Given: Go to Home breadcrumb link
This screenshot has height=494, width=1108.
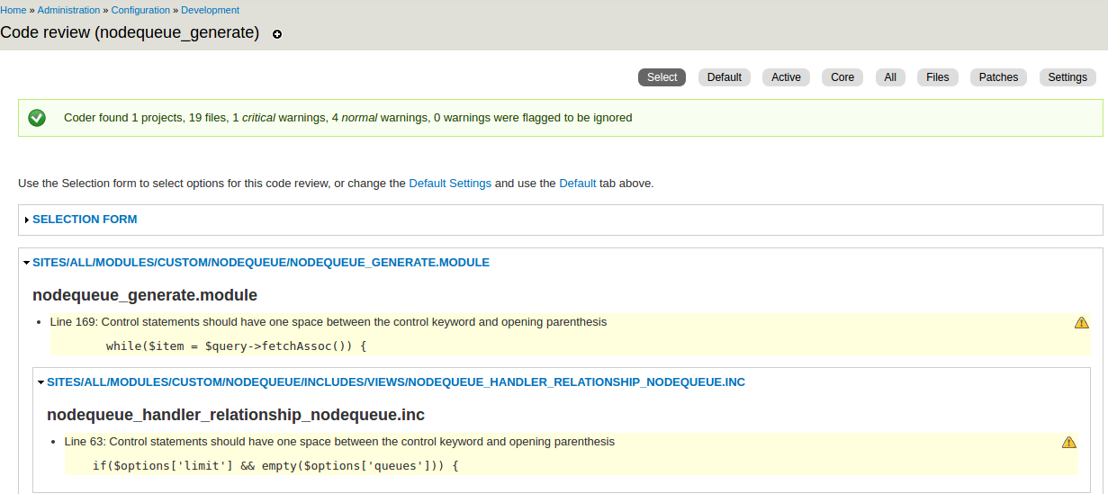Looking at the screenshot, I should [x=13, y=10].
